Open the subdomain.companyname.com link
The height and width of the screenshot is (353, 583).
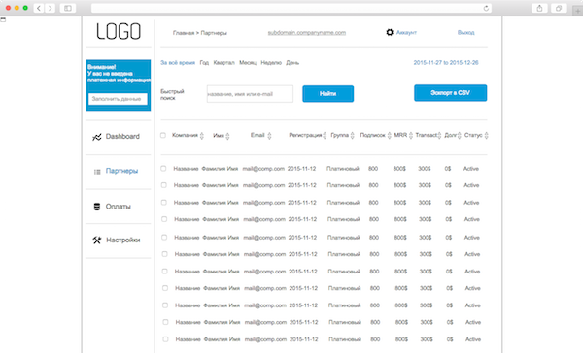tap(307, 33)
